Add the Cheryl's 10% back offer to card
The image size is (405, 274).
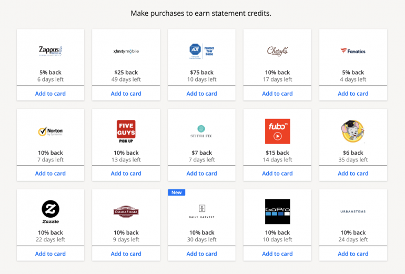pos(278,94)
